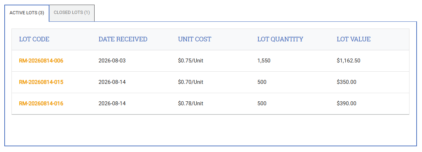This screenshot has width=422, height=152.
Task: Sort by Lot Code column header
Action: 34,39
